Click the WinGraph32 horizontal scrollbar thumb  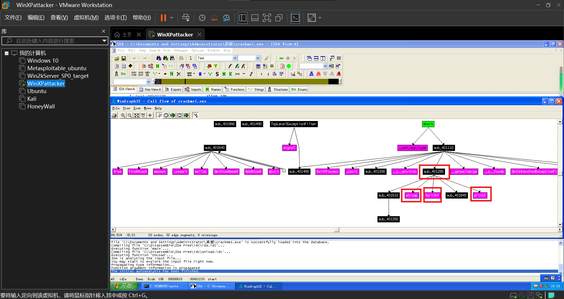click(337, 230)
